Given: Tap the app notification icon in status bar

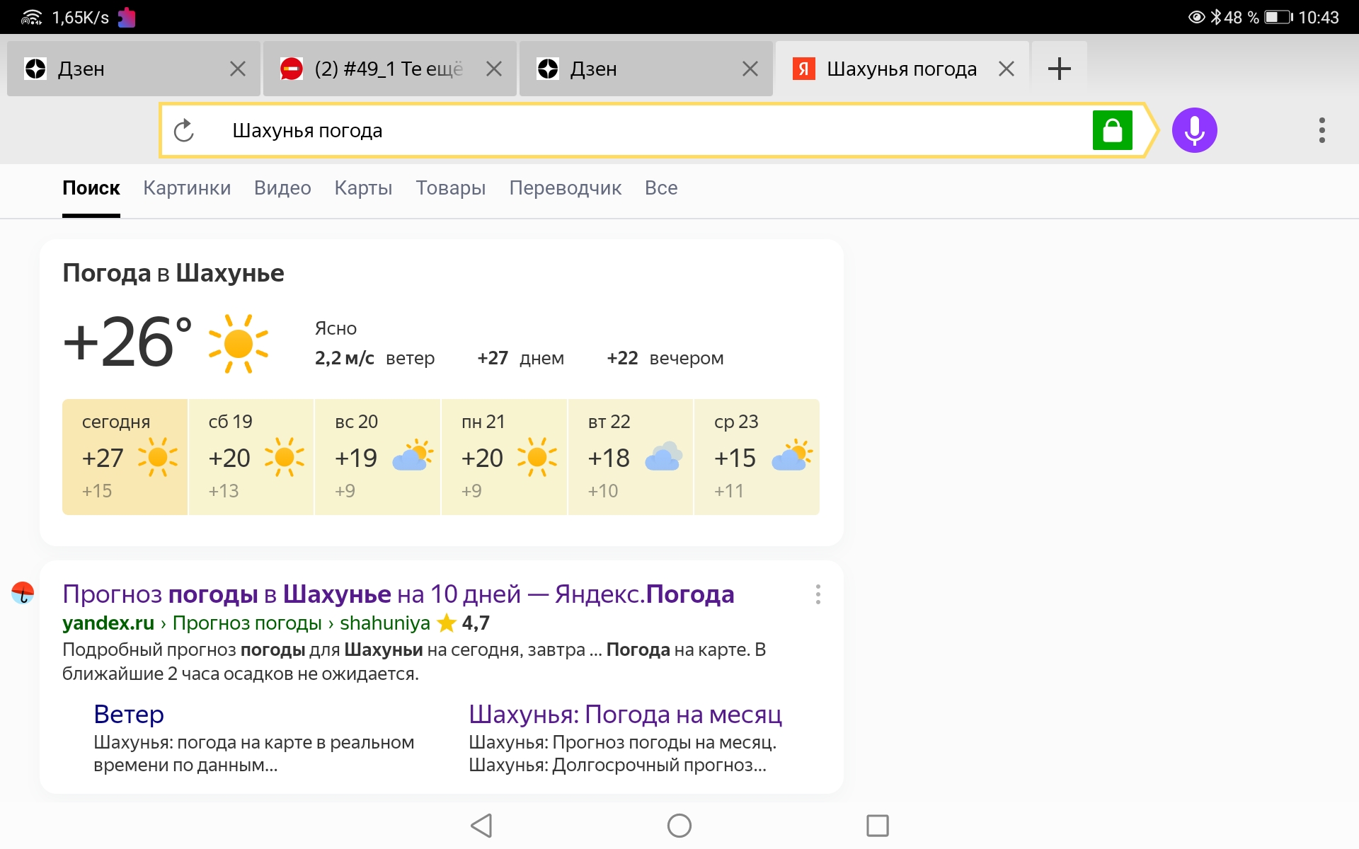Looking at the screenshot, I should (x=127, y=17).
